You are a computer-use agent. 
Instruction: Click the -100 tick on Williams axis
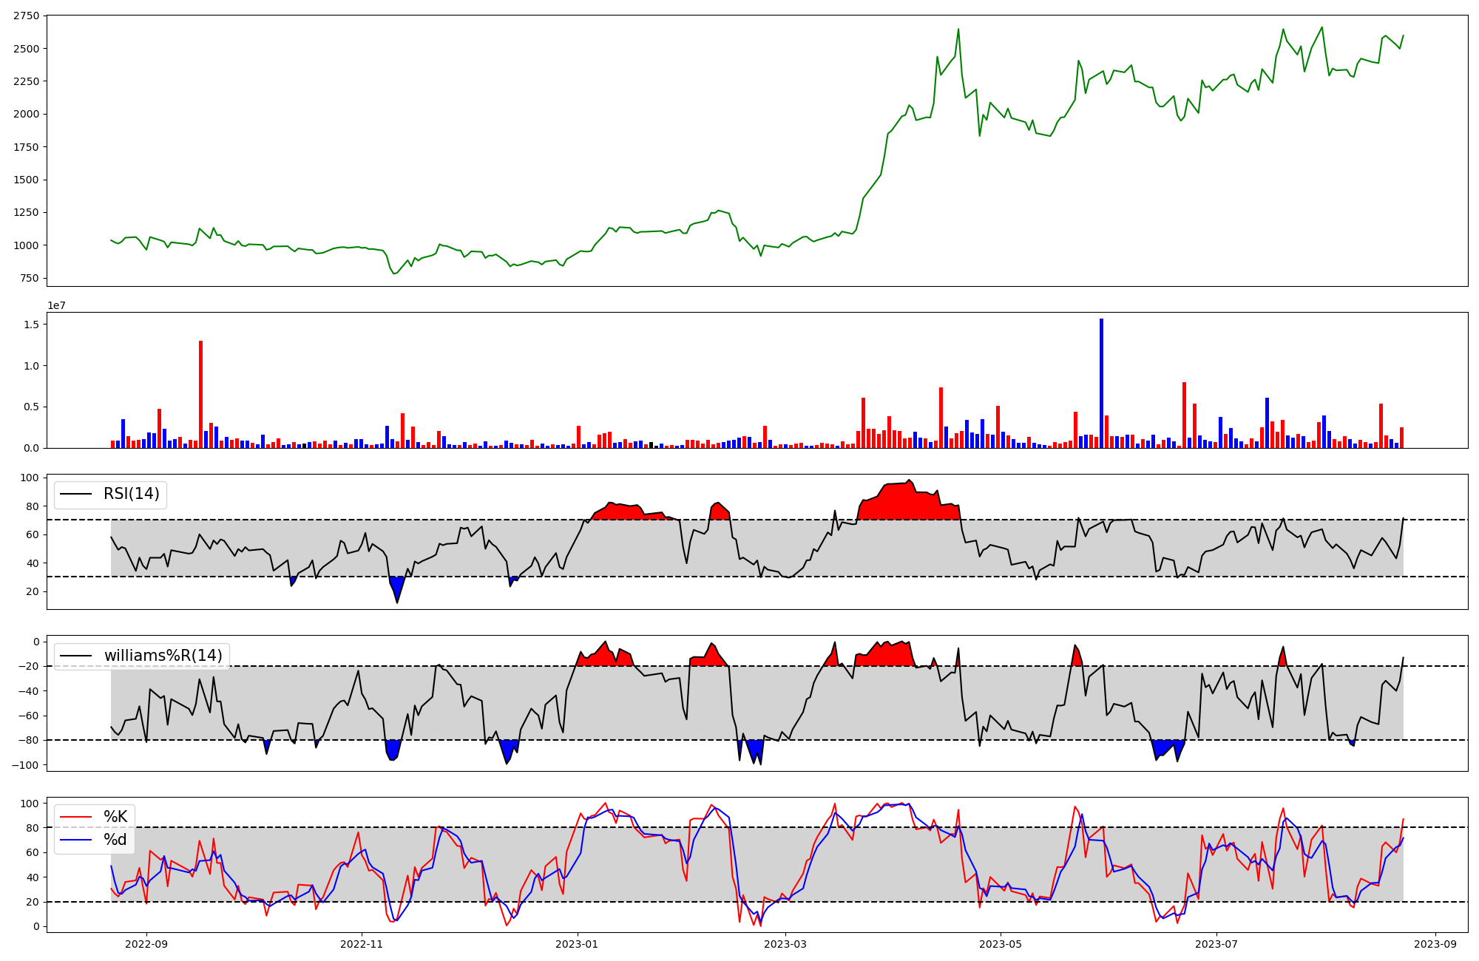point(25,765)
